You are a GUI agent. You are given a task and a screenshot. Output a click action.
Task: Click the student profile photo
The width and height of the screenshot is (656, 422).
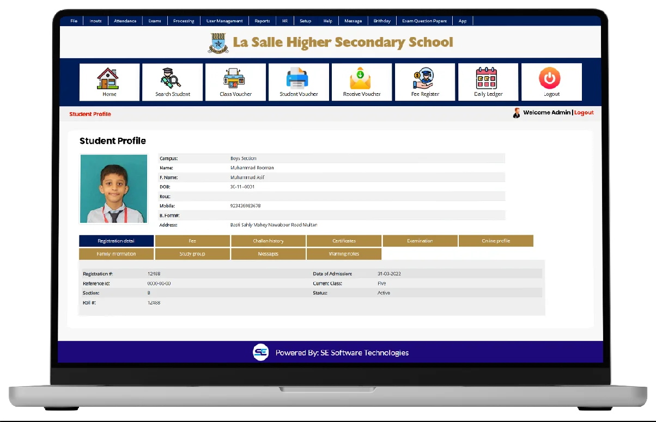click(114, 189)
